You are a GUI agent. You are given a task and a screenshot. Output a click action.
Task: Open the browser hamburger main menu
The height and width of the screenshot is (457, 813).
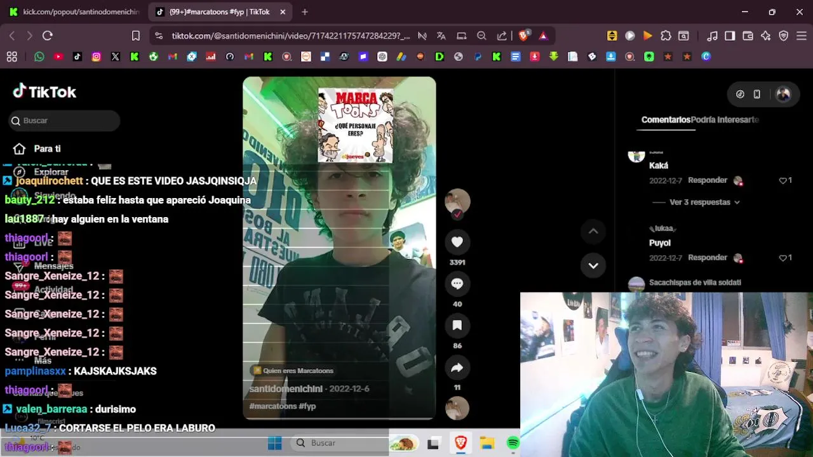801,36
